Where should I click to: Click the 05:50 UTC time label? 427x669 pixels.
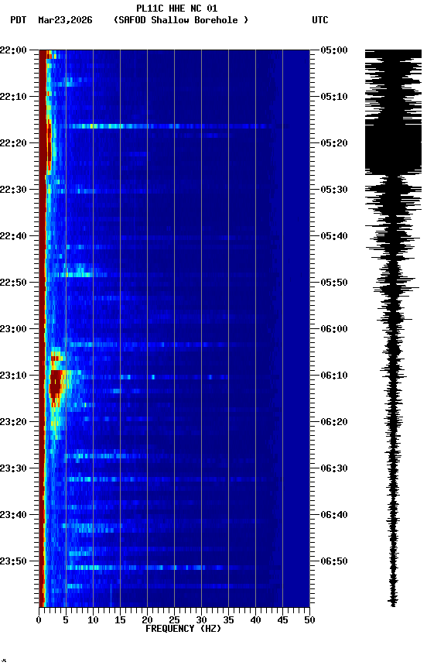(334, 283)
